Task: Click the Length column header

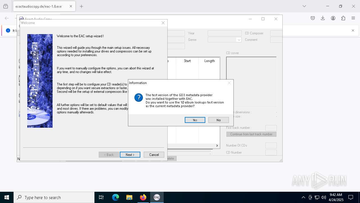Action: [209, 61]
